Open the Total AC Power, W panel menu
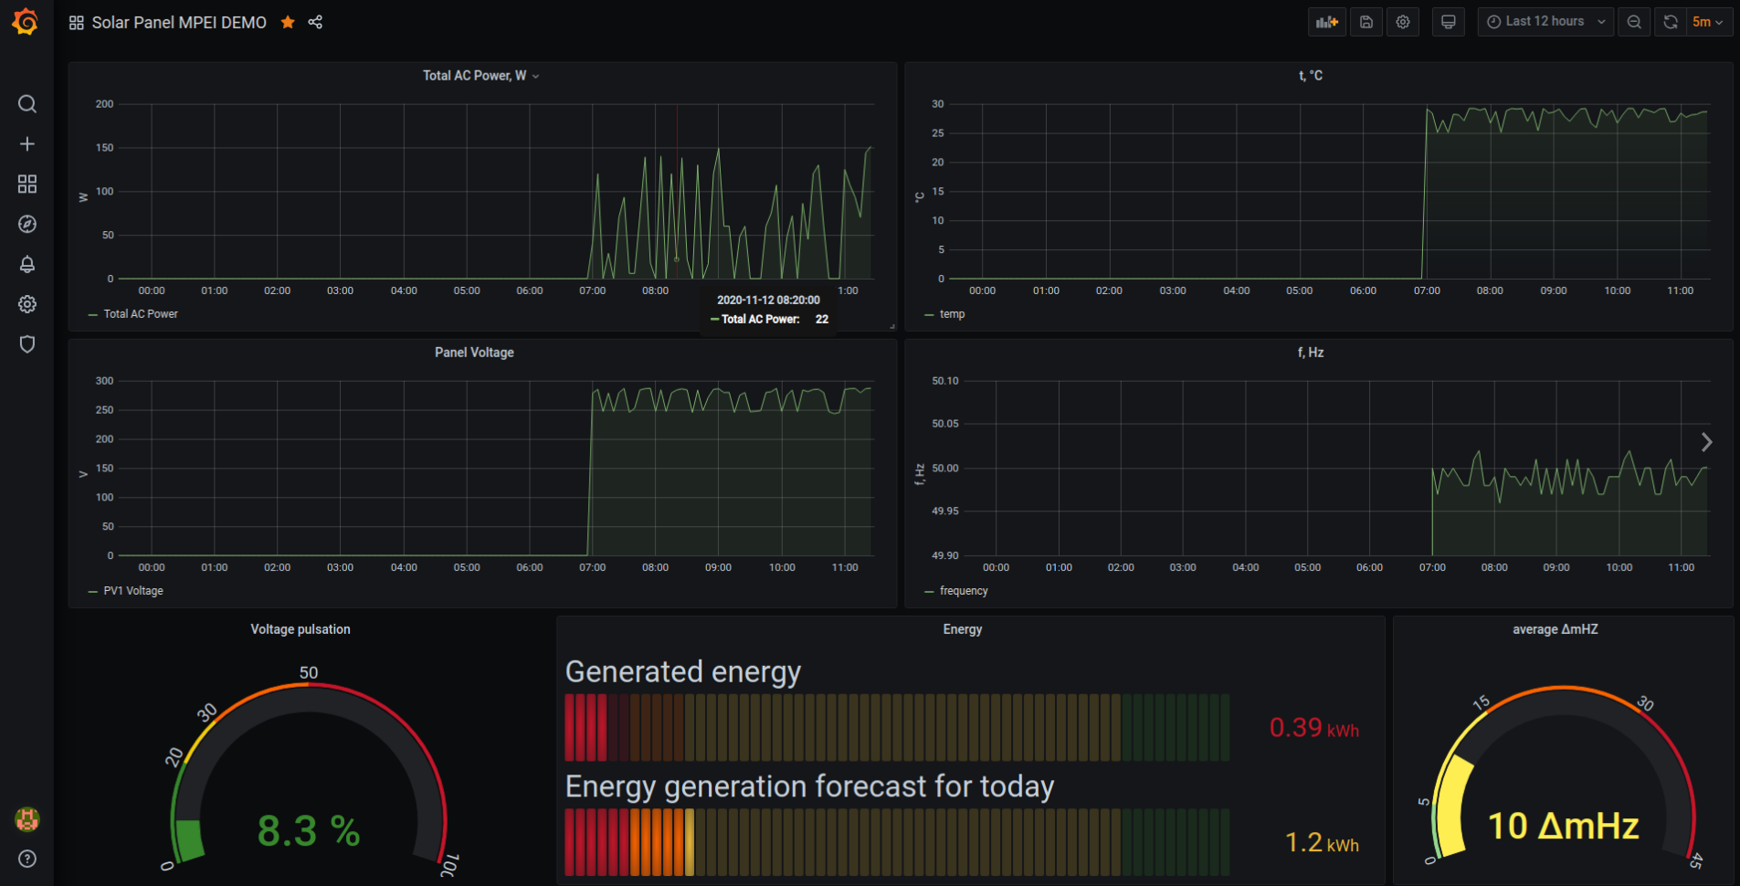 click(481, 76)
